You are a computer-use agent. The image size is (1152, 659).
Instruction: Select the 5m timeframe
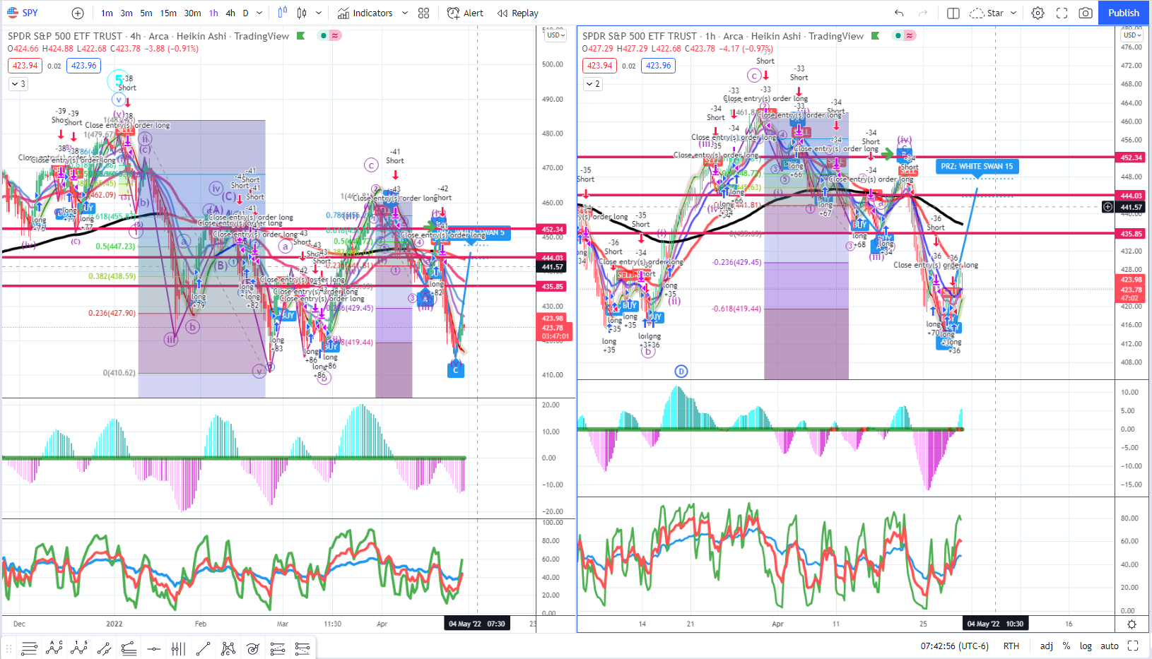coord(146,13)
